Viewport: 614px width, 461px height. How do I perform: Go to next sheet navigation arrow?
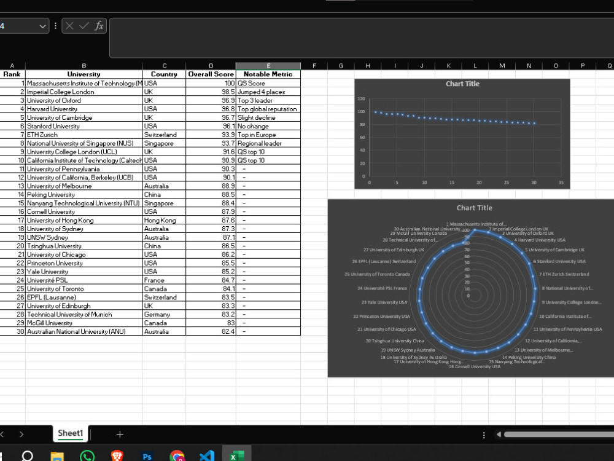(21, 435)
